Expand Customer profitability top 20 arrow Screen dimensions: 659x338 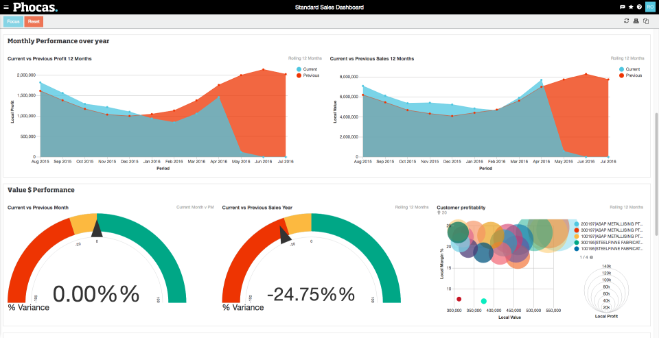pos(439,213)
